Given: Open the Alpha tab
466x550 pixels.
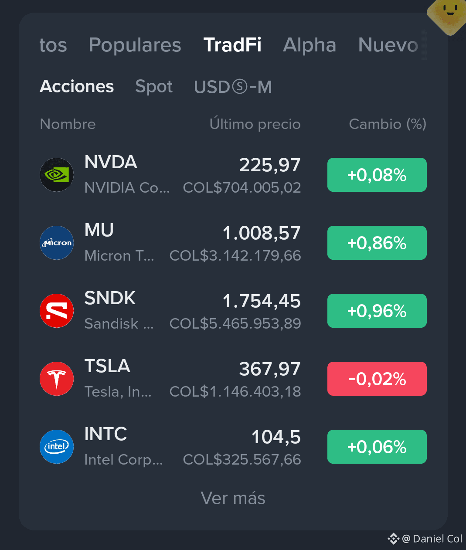Looking at the screenshot, I should click(310, 45).
